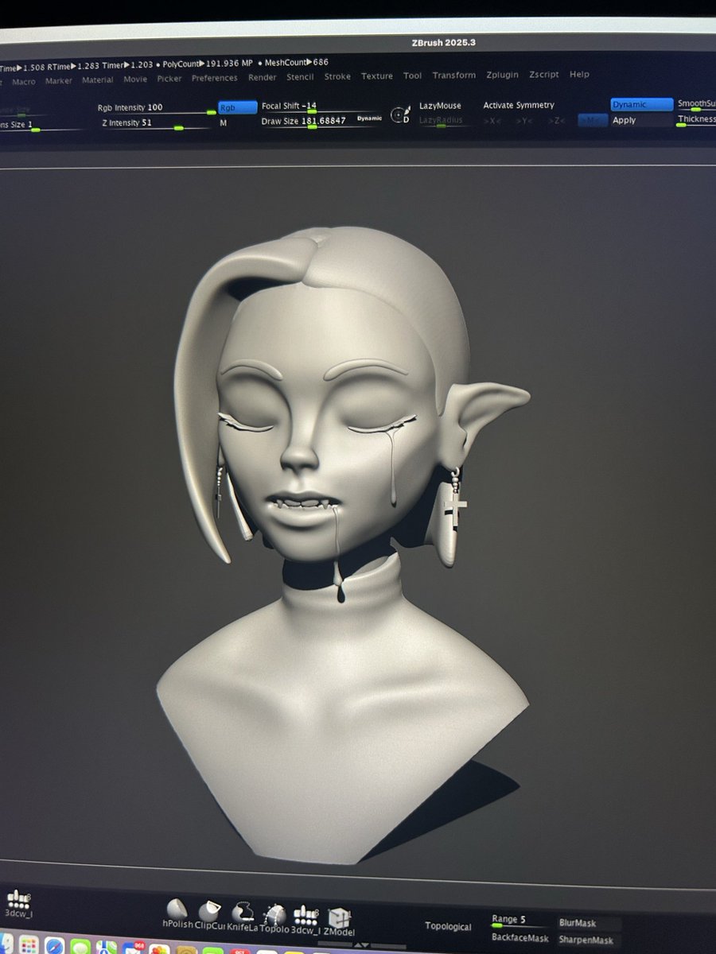Open the Zplugin menu
The height and width of the screenshot is (954, 716).
(x=502, y=75)
